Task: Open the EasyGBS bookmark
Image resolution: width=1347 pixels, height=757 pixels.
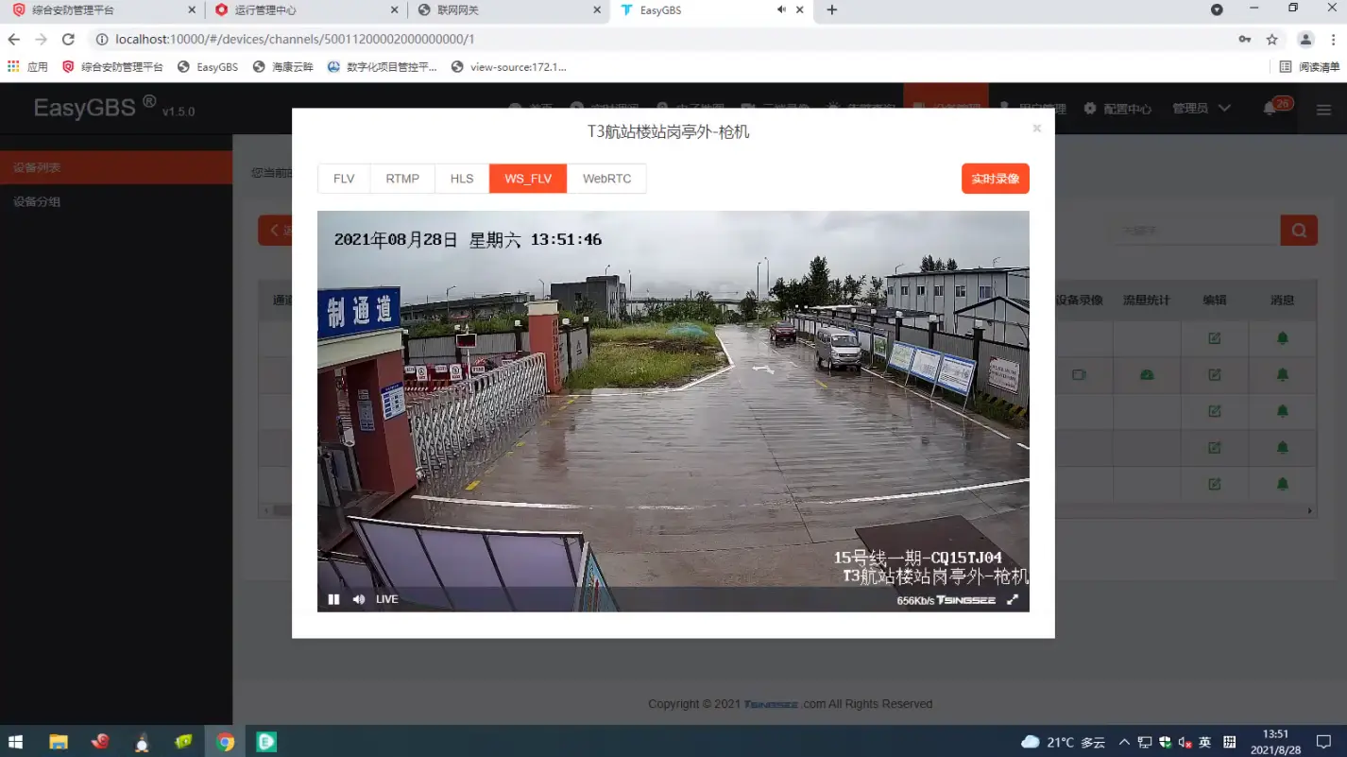Action: click(208, 67)
